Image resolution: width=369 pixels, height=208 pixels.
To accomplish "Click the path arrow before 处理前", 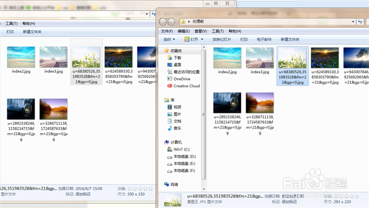I will (189, 22).
